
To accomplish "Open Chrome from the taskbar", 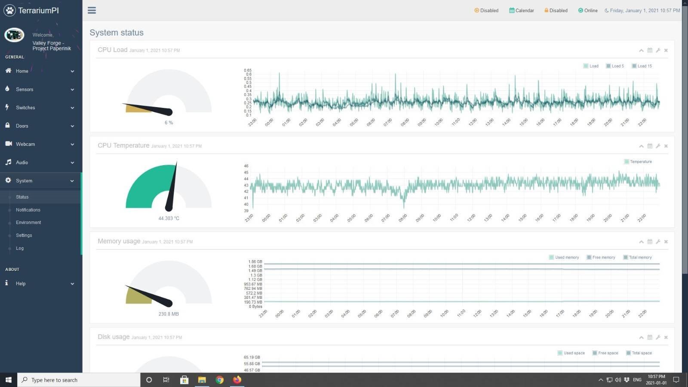I will click(x=220, y=380).
